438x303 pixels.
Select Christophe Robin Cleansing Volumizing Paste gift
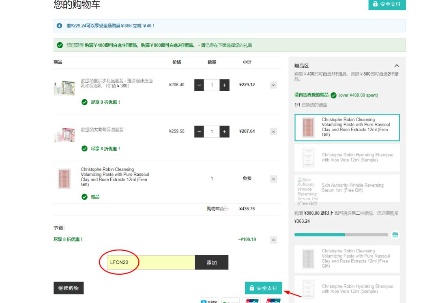[x=347, y=127]
